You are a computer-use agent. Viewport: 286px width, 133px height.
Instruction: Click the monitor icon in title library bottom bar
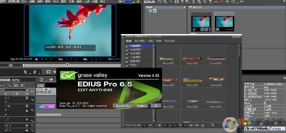(197, 125)
